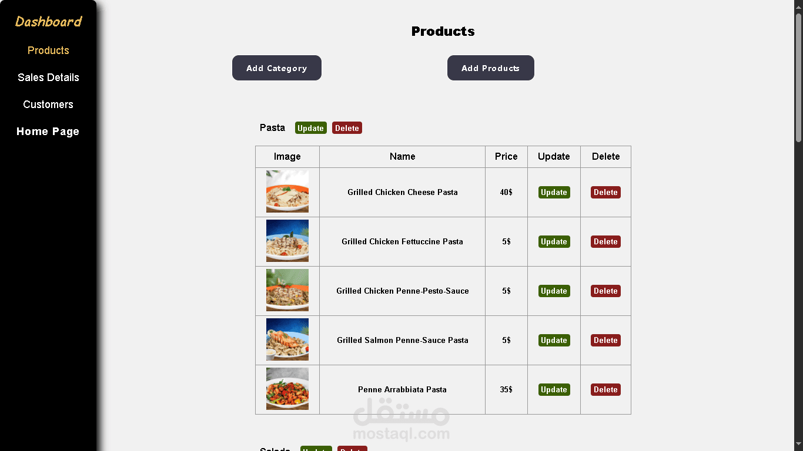The image size is (803, 451).
Task: Open the Customers sidebar page
Action: [x=48, y=105]
